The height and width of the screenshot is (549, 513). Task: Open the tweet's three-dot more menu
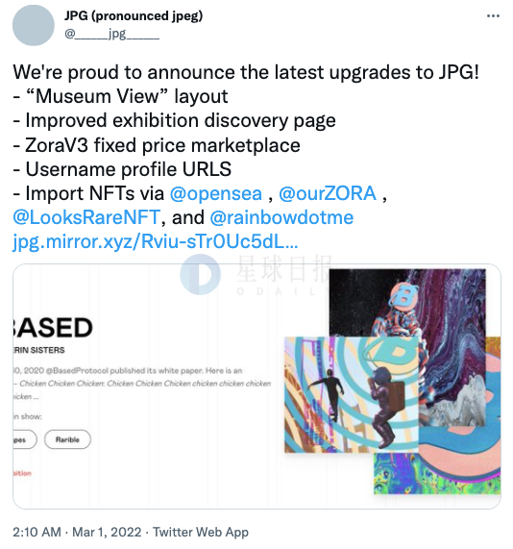(x=493, y=16)
